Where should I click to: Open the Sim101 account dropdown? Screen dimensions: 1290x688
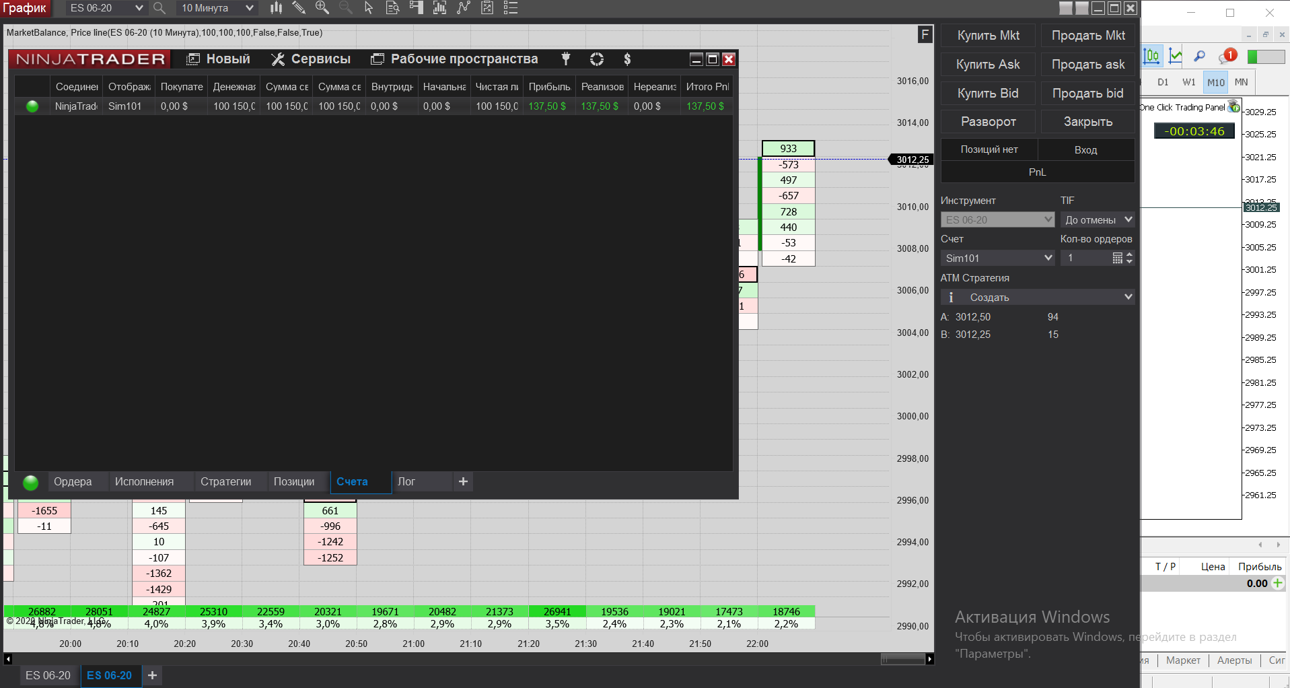(x=997, y=258)
